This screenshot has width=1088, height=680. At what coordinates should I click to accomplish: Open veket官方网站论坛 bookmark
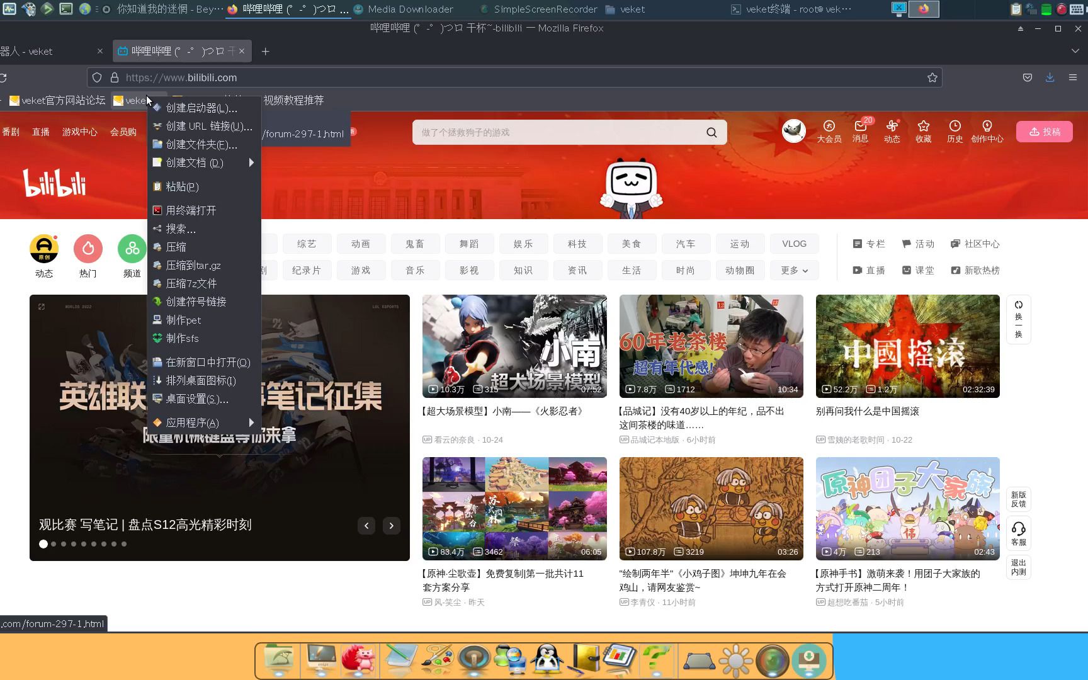click(x=57, y=100)
